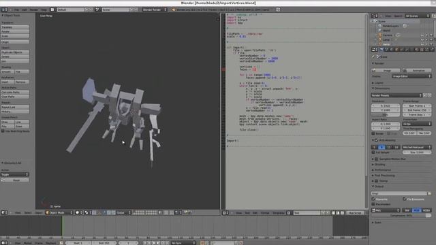Open the Toggle action dropdown in operator panel

[x=15, y=174]
